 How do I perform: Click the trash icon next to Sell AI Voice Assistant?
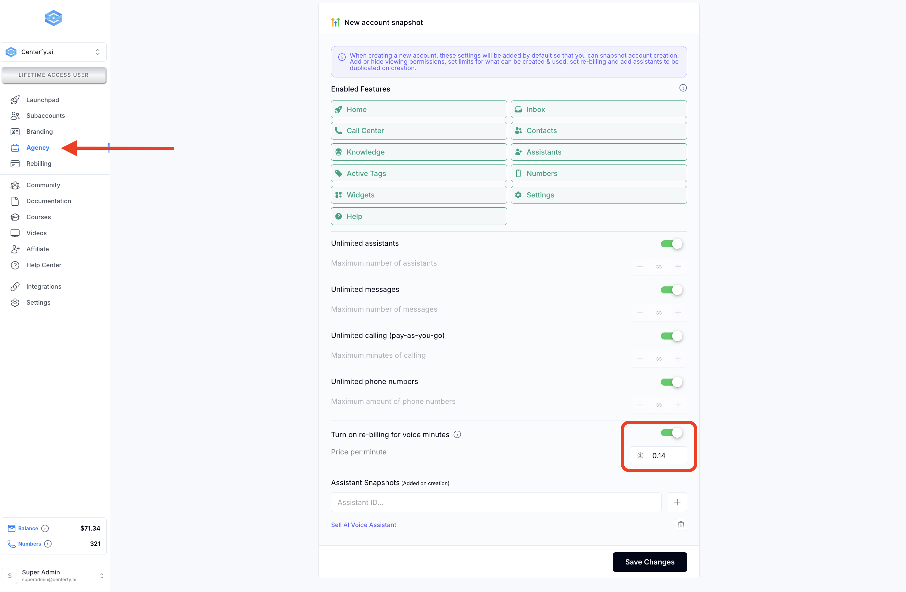pos(681,525)
